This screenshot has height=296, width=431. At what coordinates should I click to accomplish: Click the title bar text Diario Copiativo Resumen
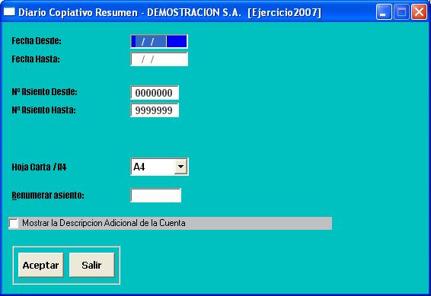pos(78,12)
